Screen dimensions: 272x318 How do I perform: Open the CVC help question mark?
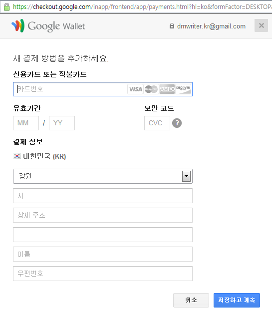(177, 123)
